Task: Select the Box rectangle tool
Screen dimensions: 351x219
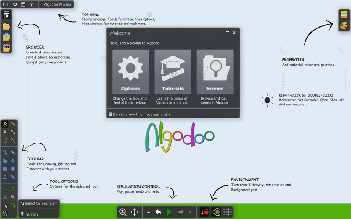Action: pos(5,169)
